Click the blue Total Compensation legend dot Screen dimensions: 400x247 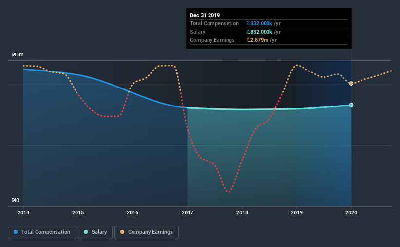16,232
